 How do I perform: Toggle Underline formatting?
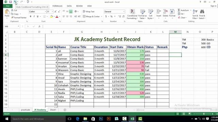[x=37, y=17]
